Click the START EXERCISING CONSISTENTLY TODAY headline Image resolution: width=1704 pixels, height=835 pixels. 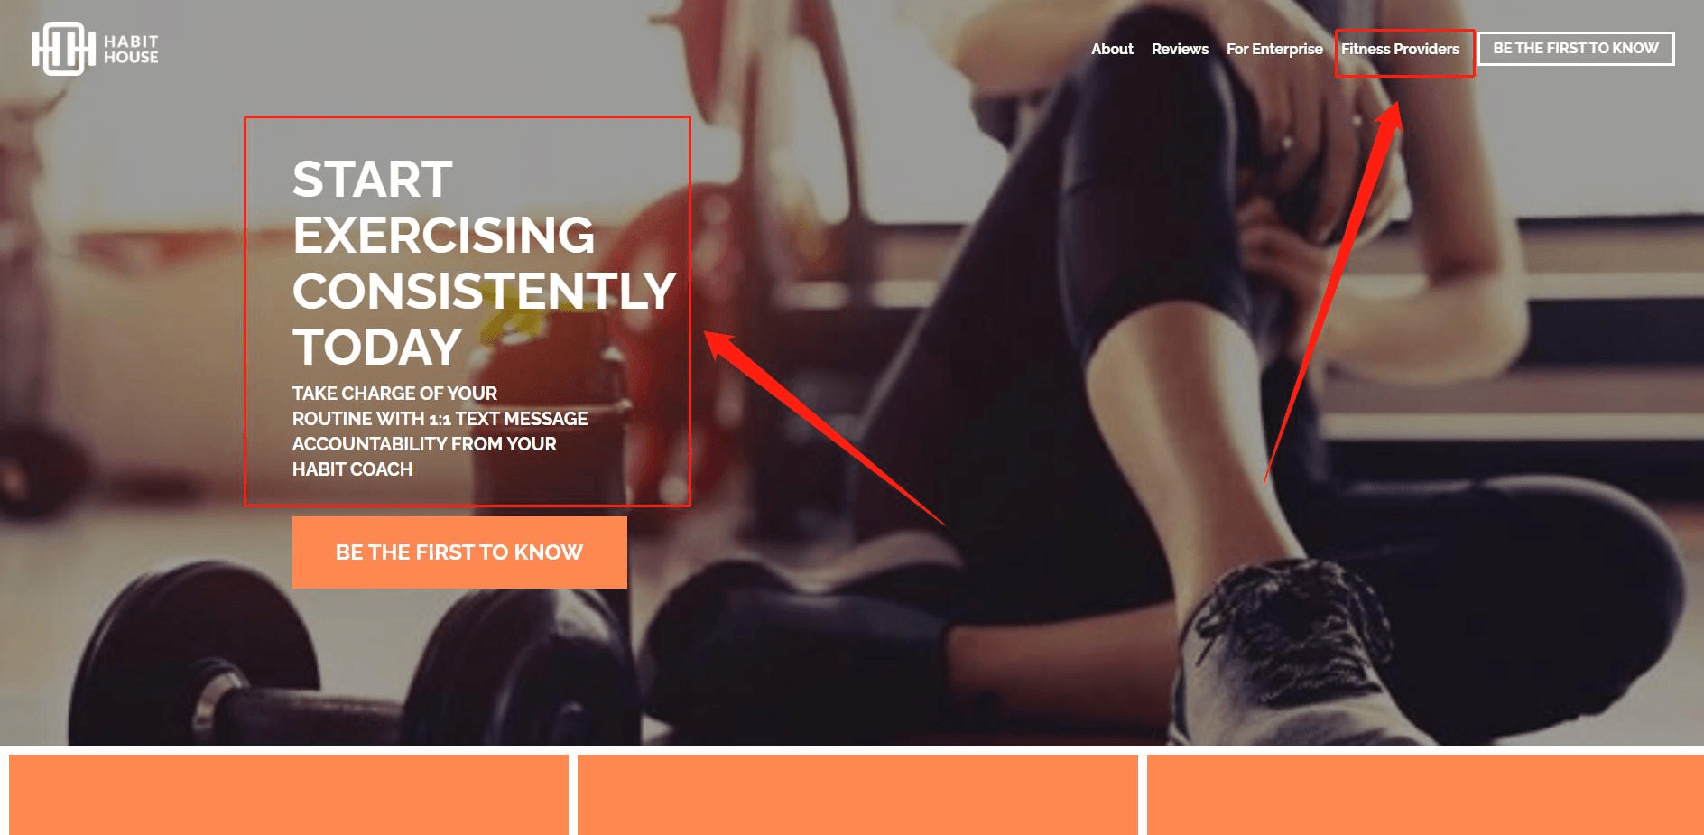click(x=484, y=263)
